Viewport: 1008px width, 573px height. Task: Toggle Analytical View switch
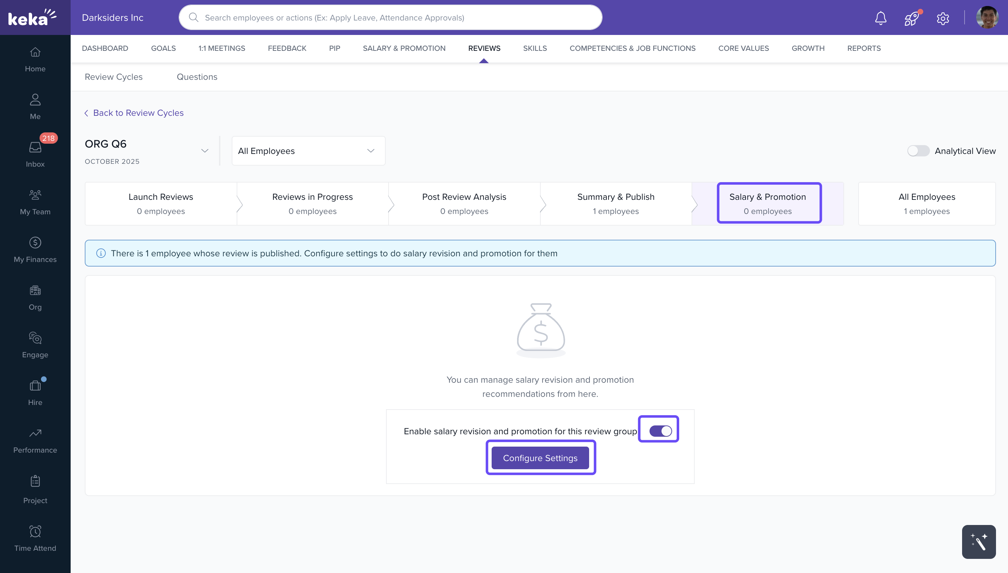(x=918, y=151)
